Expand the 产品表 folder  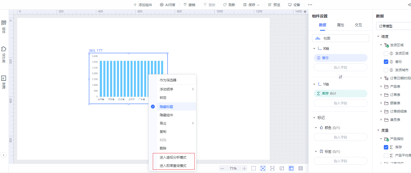(381, 87)
